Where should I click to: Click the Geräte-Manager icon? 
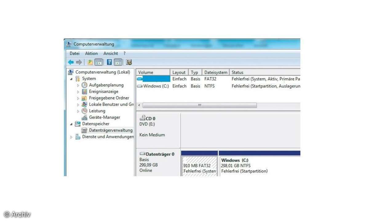[84, 118]
